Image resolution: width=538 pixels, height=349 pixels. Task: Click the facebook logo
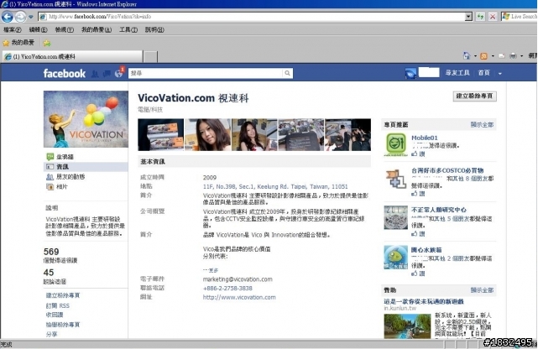pos(64,73)
